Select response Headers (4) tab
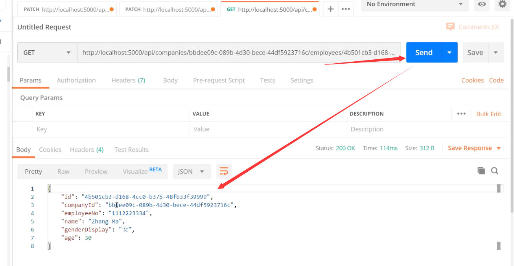The image size is (514, 266). click(87, 150)
